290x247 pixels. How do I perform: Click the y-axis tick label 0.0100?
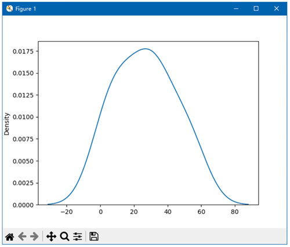23,117
